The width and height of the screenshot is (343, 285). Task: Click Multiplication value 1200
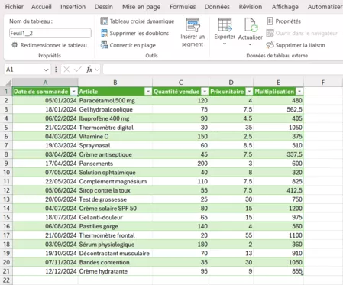(x=278, y=209)
